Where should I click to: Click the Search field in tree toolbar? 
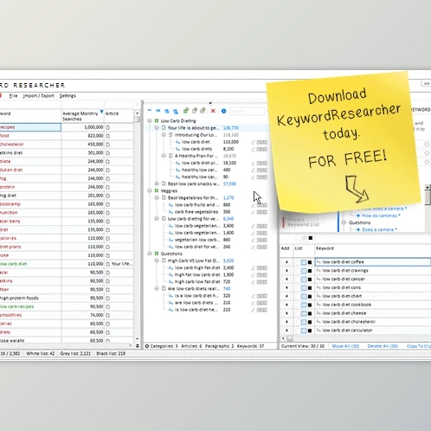click(x=248, y=111)
